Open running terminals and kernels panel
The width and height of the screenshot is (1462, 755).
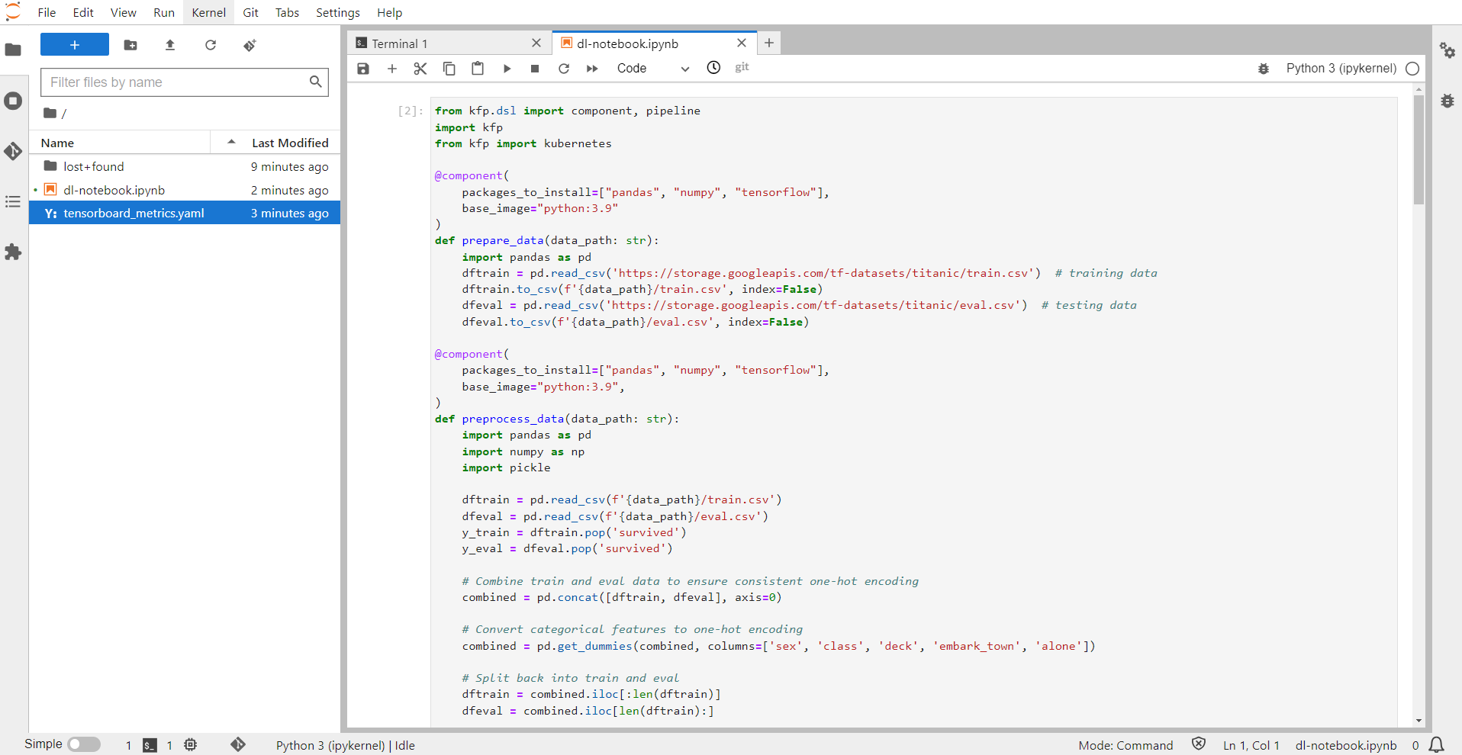pyautogui.click(x=13, y=101)
